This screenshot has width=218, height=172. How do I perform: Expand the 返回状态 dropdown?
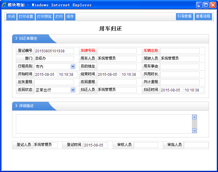pos(73,90)
